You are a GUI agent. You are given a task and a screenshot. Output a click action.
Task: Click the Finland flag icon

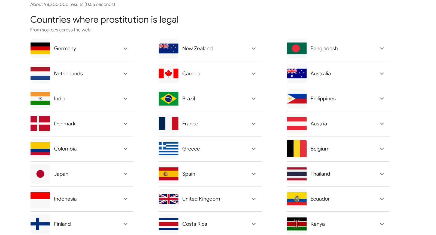[40, 224]
